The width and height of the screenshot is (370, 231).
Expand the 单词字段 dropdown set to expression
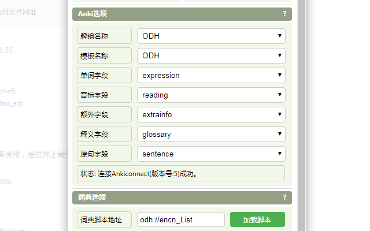[211, 75]
